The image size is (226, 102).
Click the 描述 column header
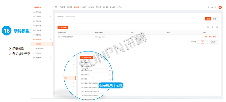click(x=168, y=32)
